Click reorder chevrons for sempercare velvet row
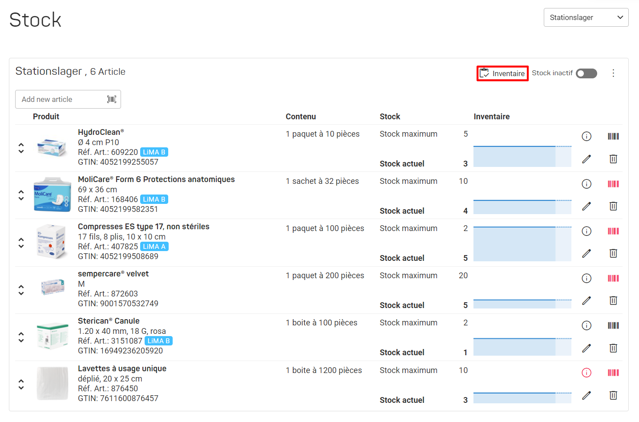Image resolution: width=639 pixels, height=422 pixels. (21, 290)
